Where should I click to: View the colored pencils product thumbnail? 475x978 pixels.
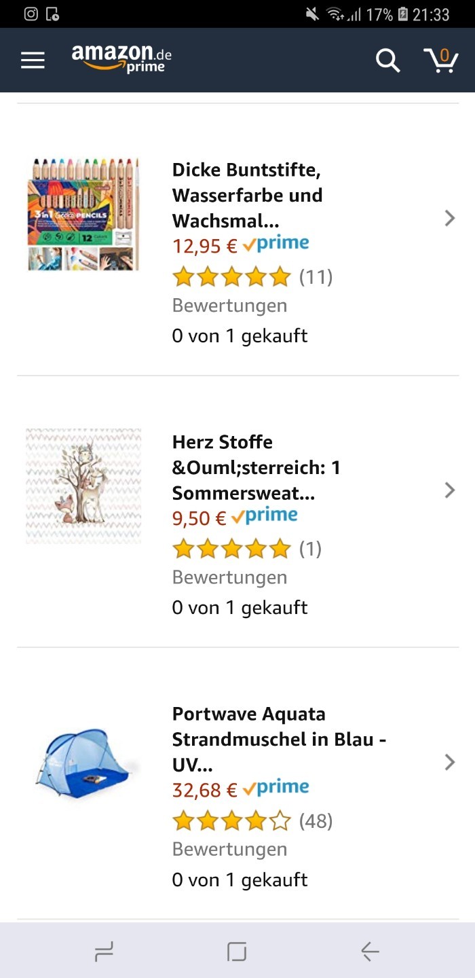tap(83, 214)
